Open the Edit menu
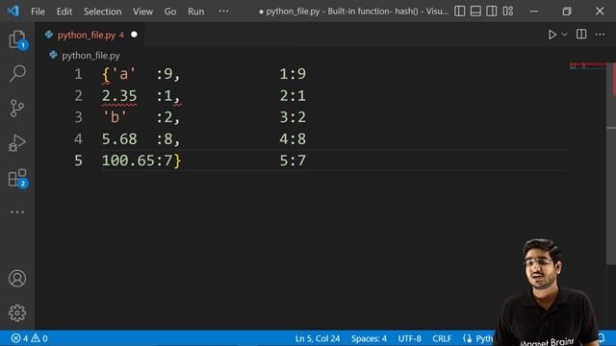This screenshot has width=616, height=346. (x=64, y=12)
